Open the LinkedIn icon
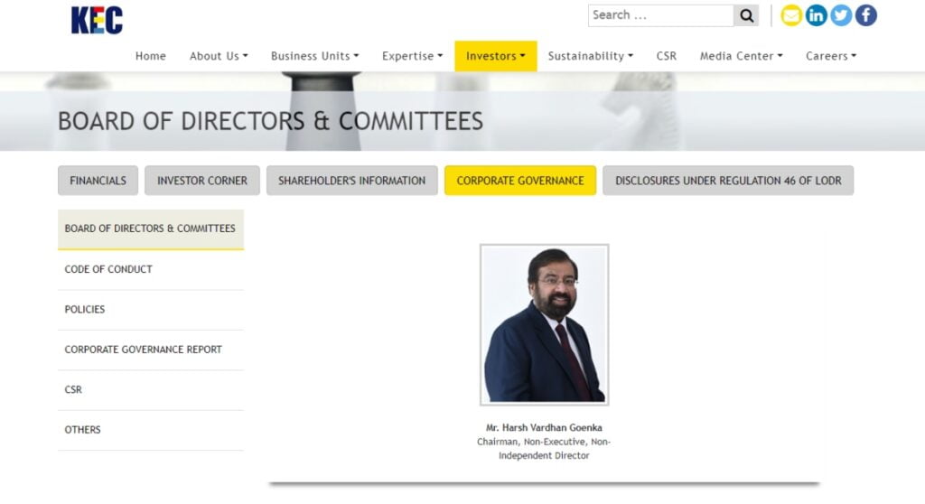925x504 pixels. tap(816, 15)
